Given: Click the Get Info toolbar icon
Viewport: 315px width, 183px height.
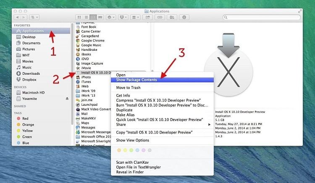Looking at the screenshot, I should tap(184, 17).
